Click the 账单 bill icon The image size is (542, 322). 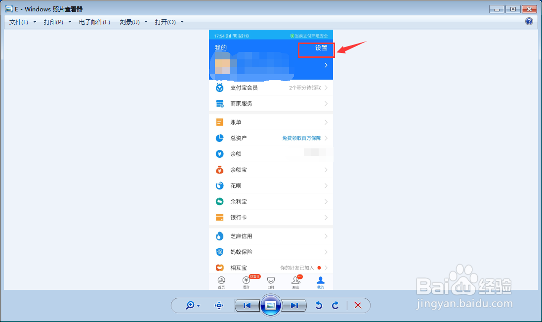tap(219, 122)
